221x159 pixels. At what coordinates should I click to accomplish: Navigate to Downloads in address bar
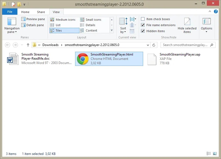(x=50, y=45)
